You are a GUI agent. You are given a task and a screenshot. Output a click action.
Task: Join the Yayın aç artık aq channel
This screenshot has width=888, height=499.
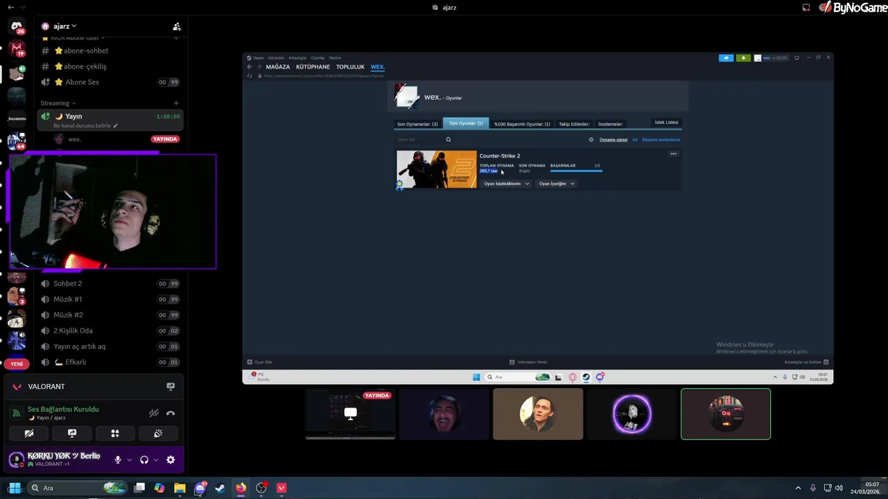click(110, 347)
